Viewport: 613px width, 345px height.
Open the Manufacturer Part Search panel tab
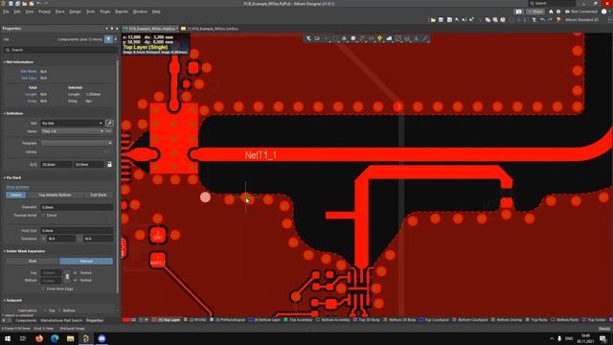pyautogui.click(x=61, y=320)
